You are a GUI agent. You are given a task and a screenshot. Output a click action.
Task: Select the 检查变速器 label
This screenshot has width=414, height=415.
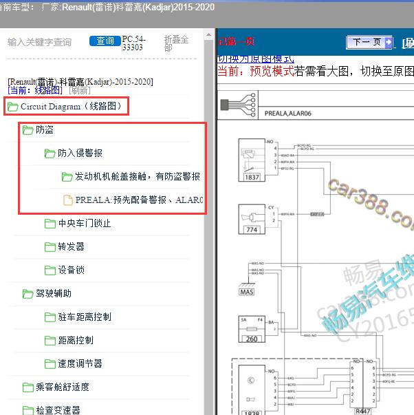coord(58,410)
